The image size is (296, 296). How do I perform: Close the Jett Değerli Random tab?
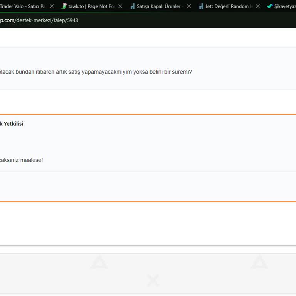tap(257, 7)
